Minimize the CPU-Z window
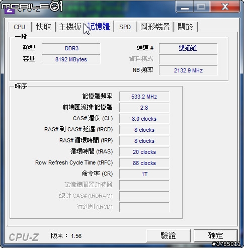Screen dimensions: 244x248 pos(185,7)
